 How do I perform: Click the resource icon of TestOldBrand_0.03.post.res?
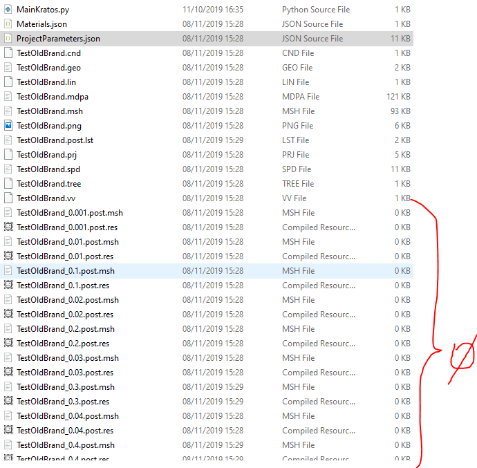[x=8, y=372]
